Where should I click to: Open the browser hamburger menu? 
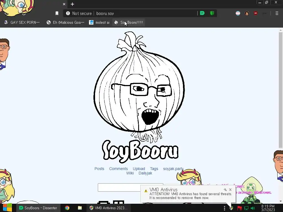click(277, 13)
